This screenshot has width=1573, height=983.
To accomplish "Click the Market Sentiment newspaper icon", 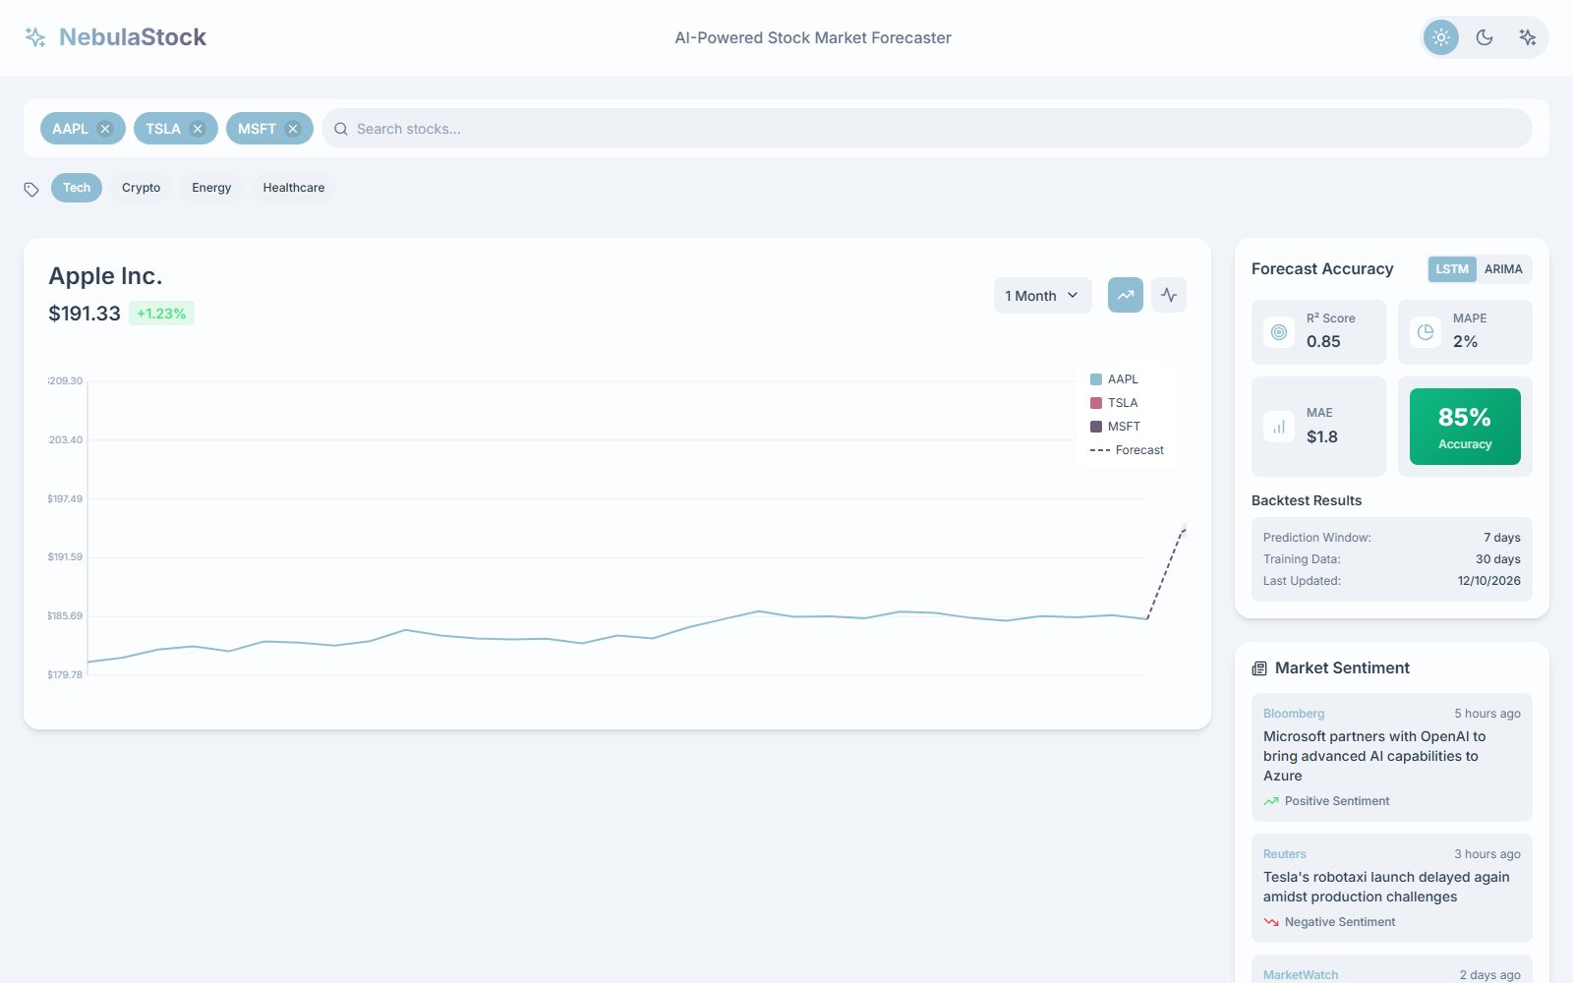I will (1259, 668).
